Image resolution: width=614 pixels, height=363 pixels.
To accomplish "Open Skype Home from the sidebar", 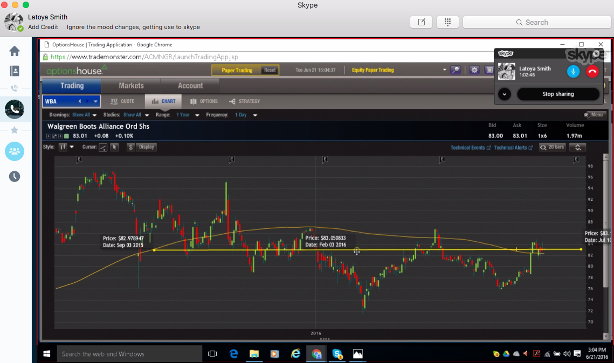I will coord(15,51).
